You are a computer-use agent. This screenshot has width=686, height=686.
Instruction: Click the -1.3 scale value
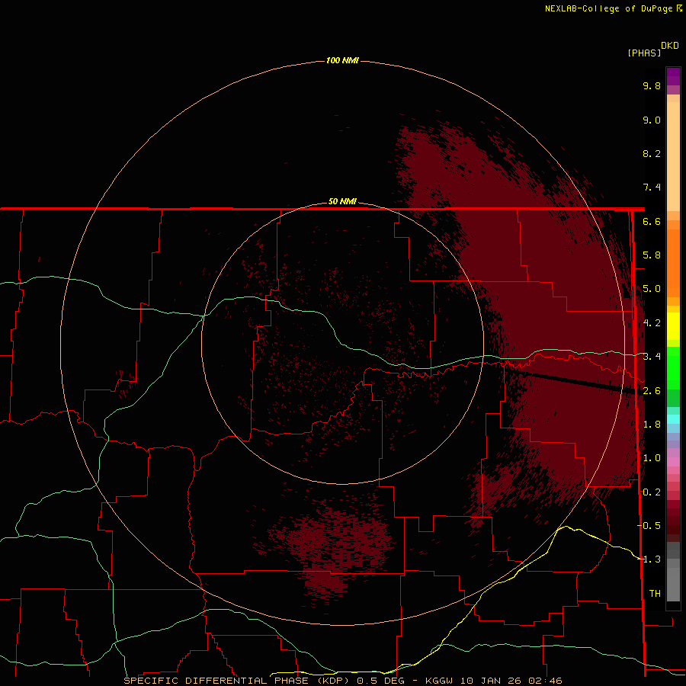[649, 560]
